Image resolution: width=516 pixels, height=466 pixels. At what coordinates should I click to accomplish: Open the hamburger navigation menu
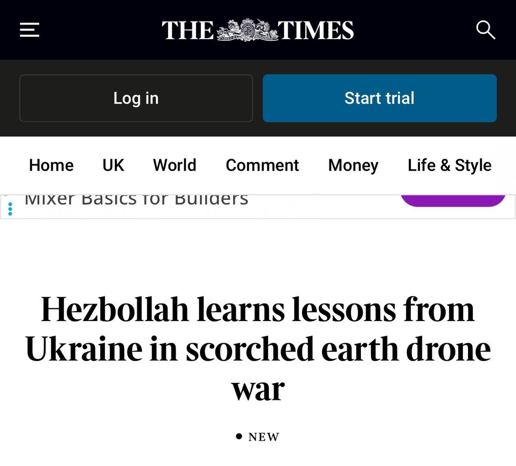[x=29, y=30]
